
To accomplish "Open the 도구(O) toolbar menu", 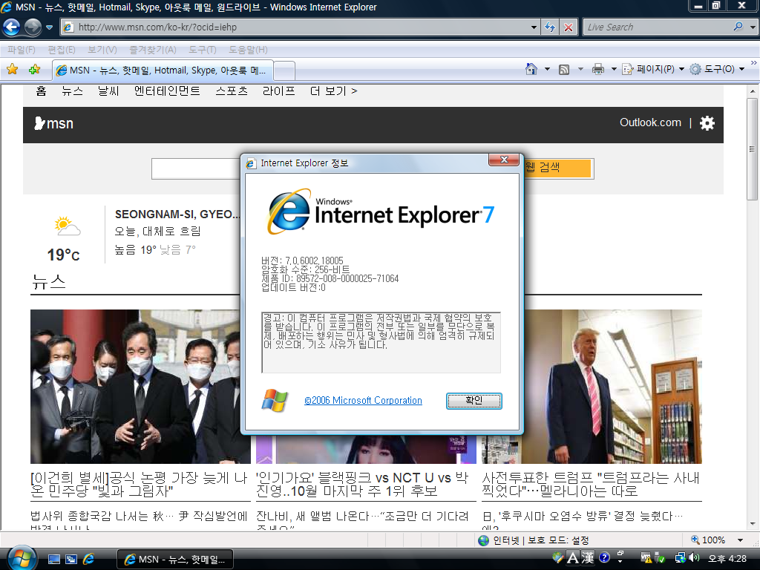I will [717, 69].
